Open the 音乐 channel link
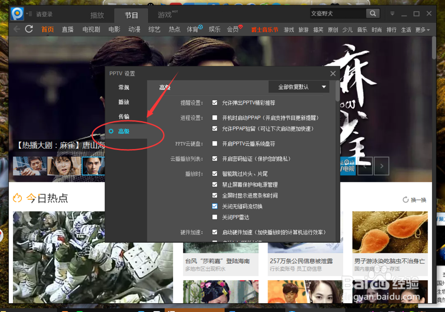Screen dimensions: 445x312 click(362, 30)
